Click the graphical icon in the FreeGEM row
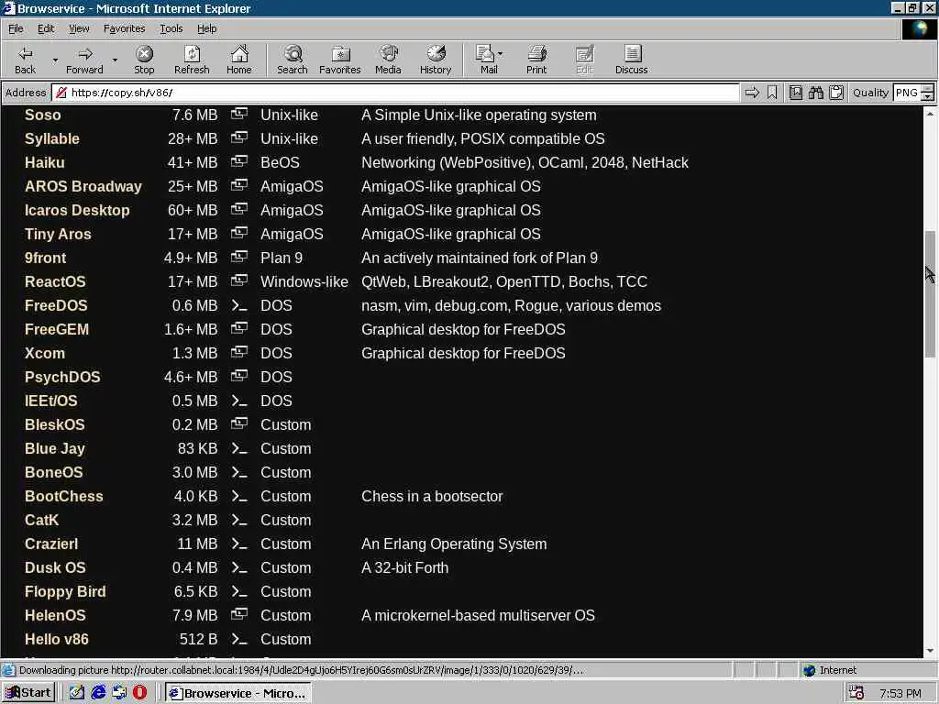Viewport: 939px width, 704px height. (x=239, y=328)
